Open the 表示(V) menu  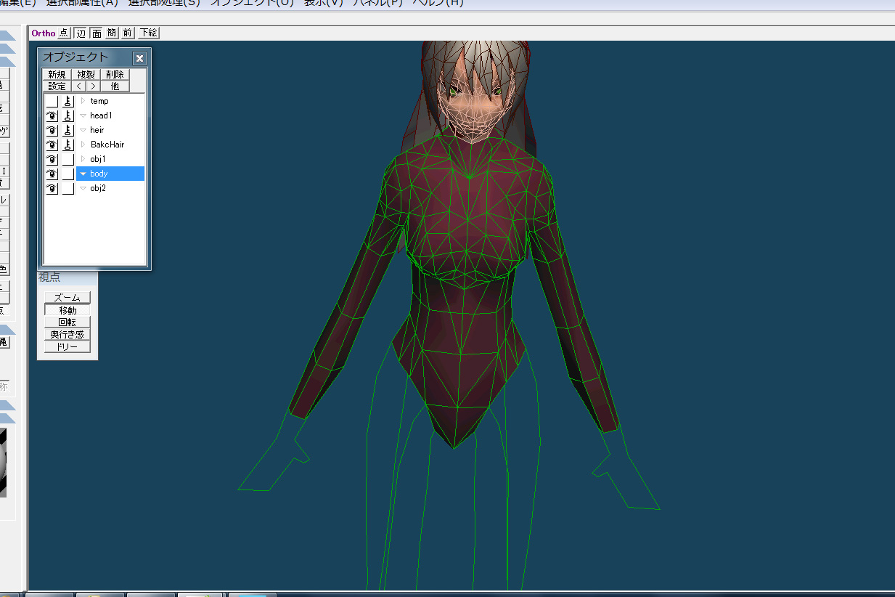tap(324, 3)
